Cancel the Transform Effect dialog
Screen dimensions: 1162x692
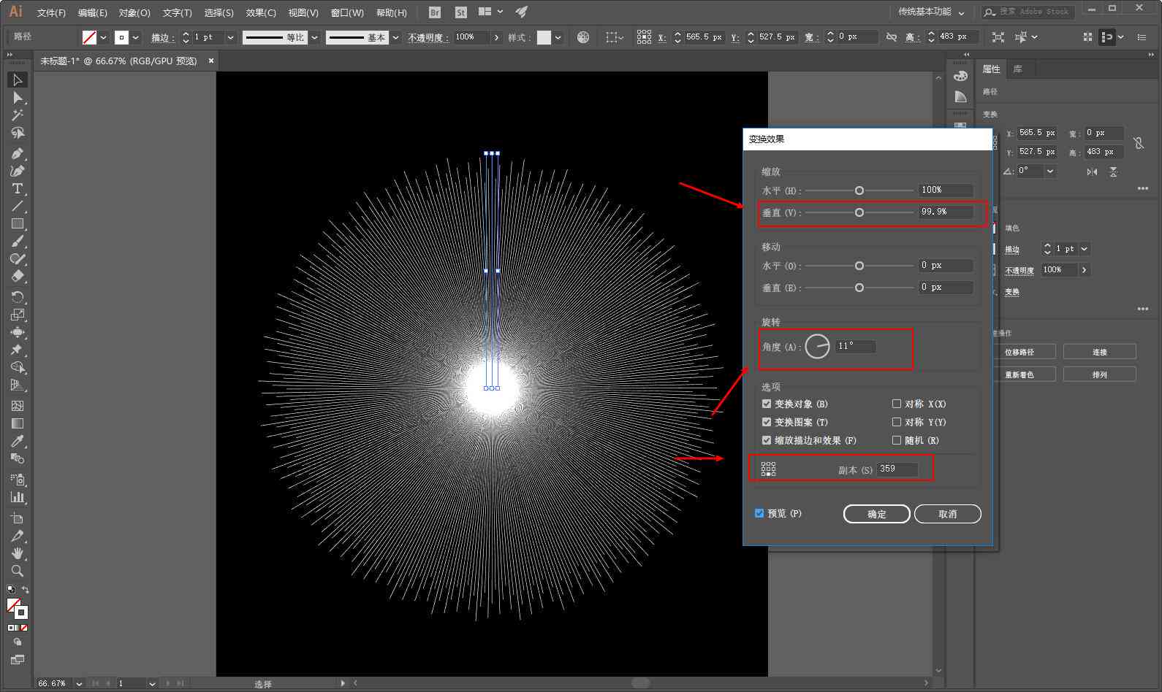tap(947, 514)
